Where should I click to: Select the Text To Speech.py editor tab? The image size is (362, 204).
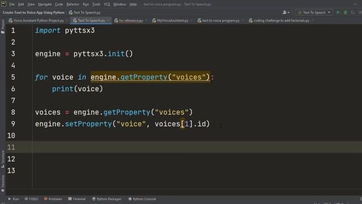91,20
